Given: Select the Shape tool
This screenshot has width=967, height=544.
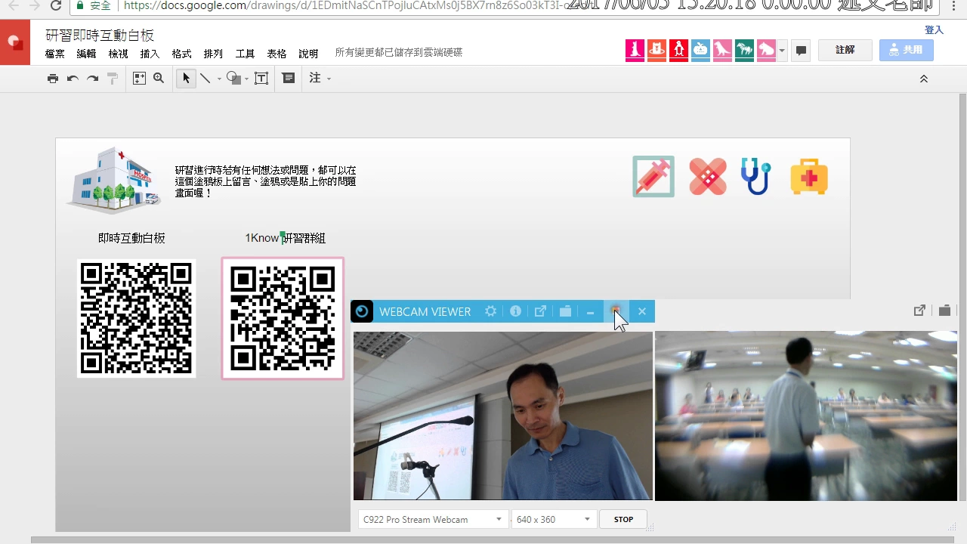Looking at the screenshot, I should 233,79.
